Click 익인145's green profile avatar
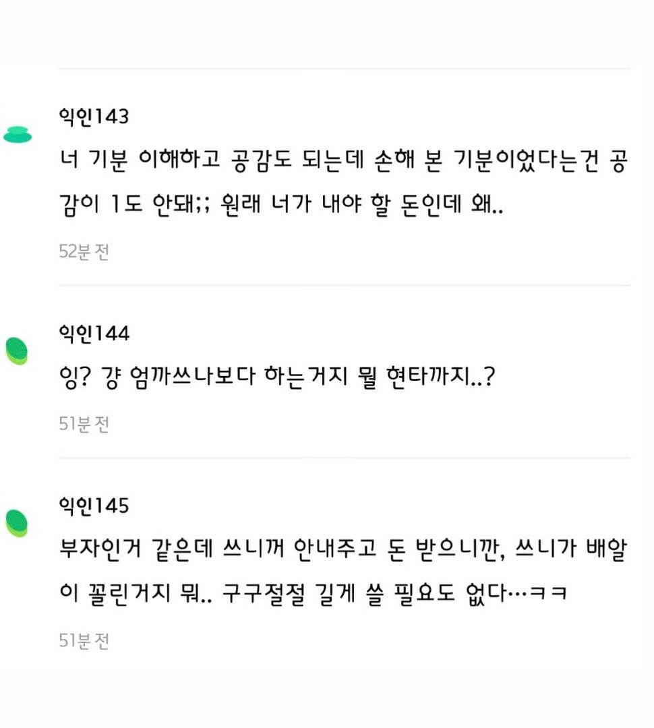The height and width of the screenshot is (728, 654). 17,524
